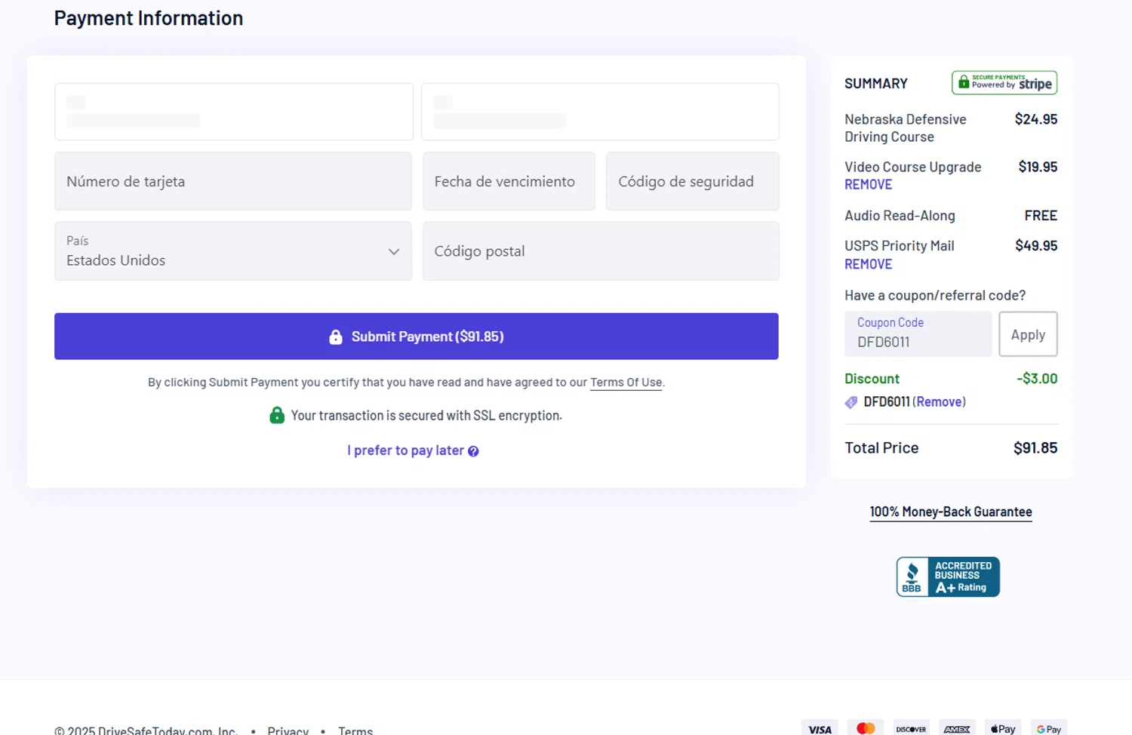Click the green SSL padlock icon
The image size is (1132, 735).
[x=277, y=415]
